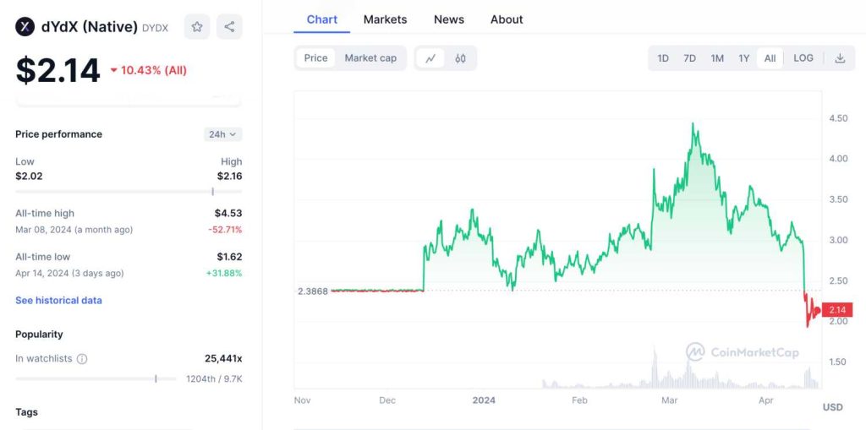Screen dimensions: 866x430
Task: Open the 24h price performance dropdown
Action: pos(222,134)
